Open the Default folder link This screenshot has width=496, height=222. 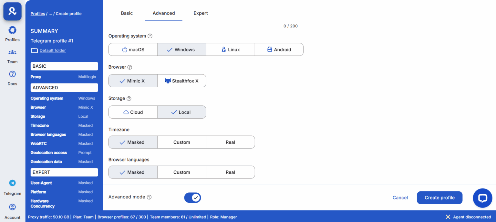coord(53,50)
